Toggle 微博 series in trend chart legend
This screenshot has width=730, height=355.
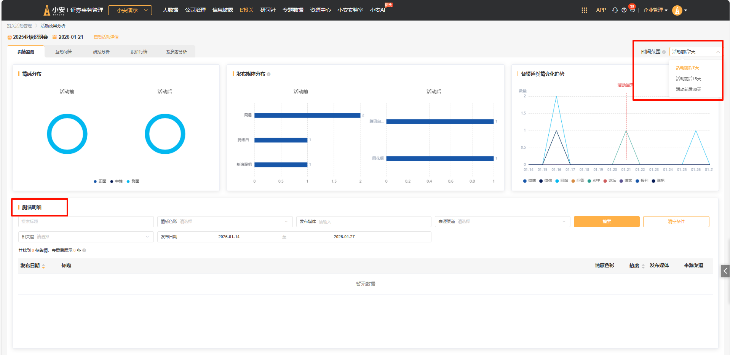tap(529, 181)
